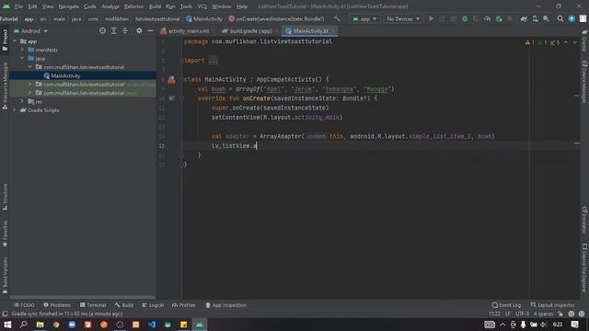Click Select Opened File target icon

[102, 30]
